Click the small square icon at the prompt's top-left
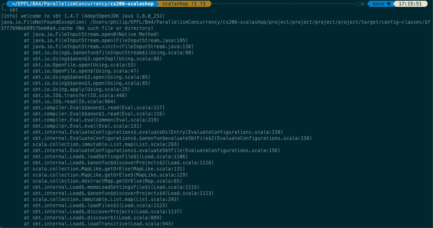 click(x=4, y=4)
